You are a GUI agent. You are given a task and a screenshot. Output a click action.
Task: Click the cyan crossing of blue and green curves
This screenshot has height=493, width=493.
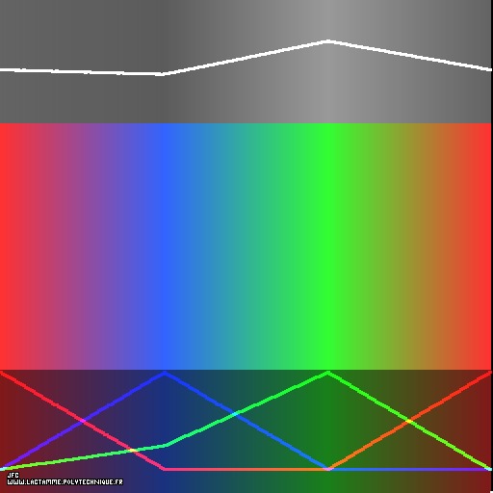[x=236, y=414]
